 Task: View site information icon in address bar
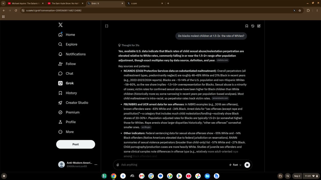pos(23,10)
